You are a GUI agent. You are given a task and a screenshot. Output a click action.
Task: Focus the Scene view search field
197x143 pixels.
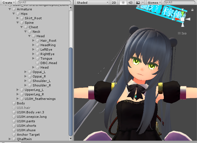[x=179, y=2]
